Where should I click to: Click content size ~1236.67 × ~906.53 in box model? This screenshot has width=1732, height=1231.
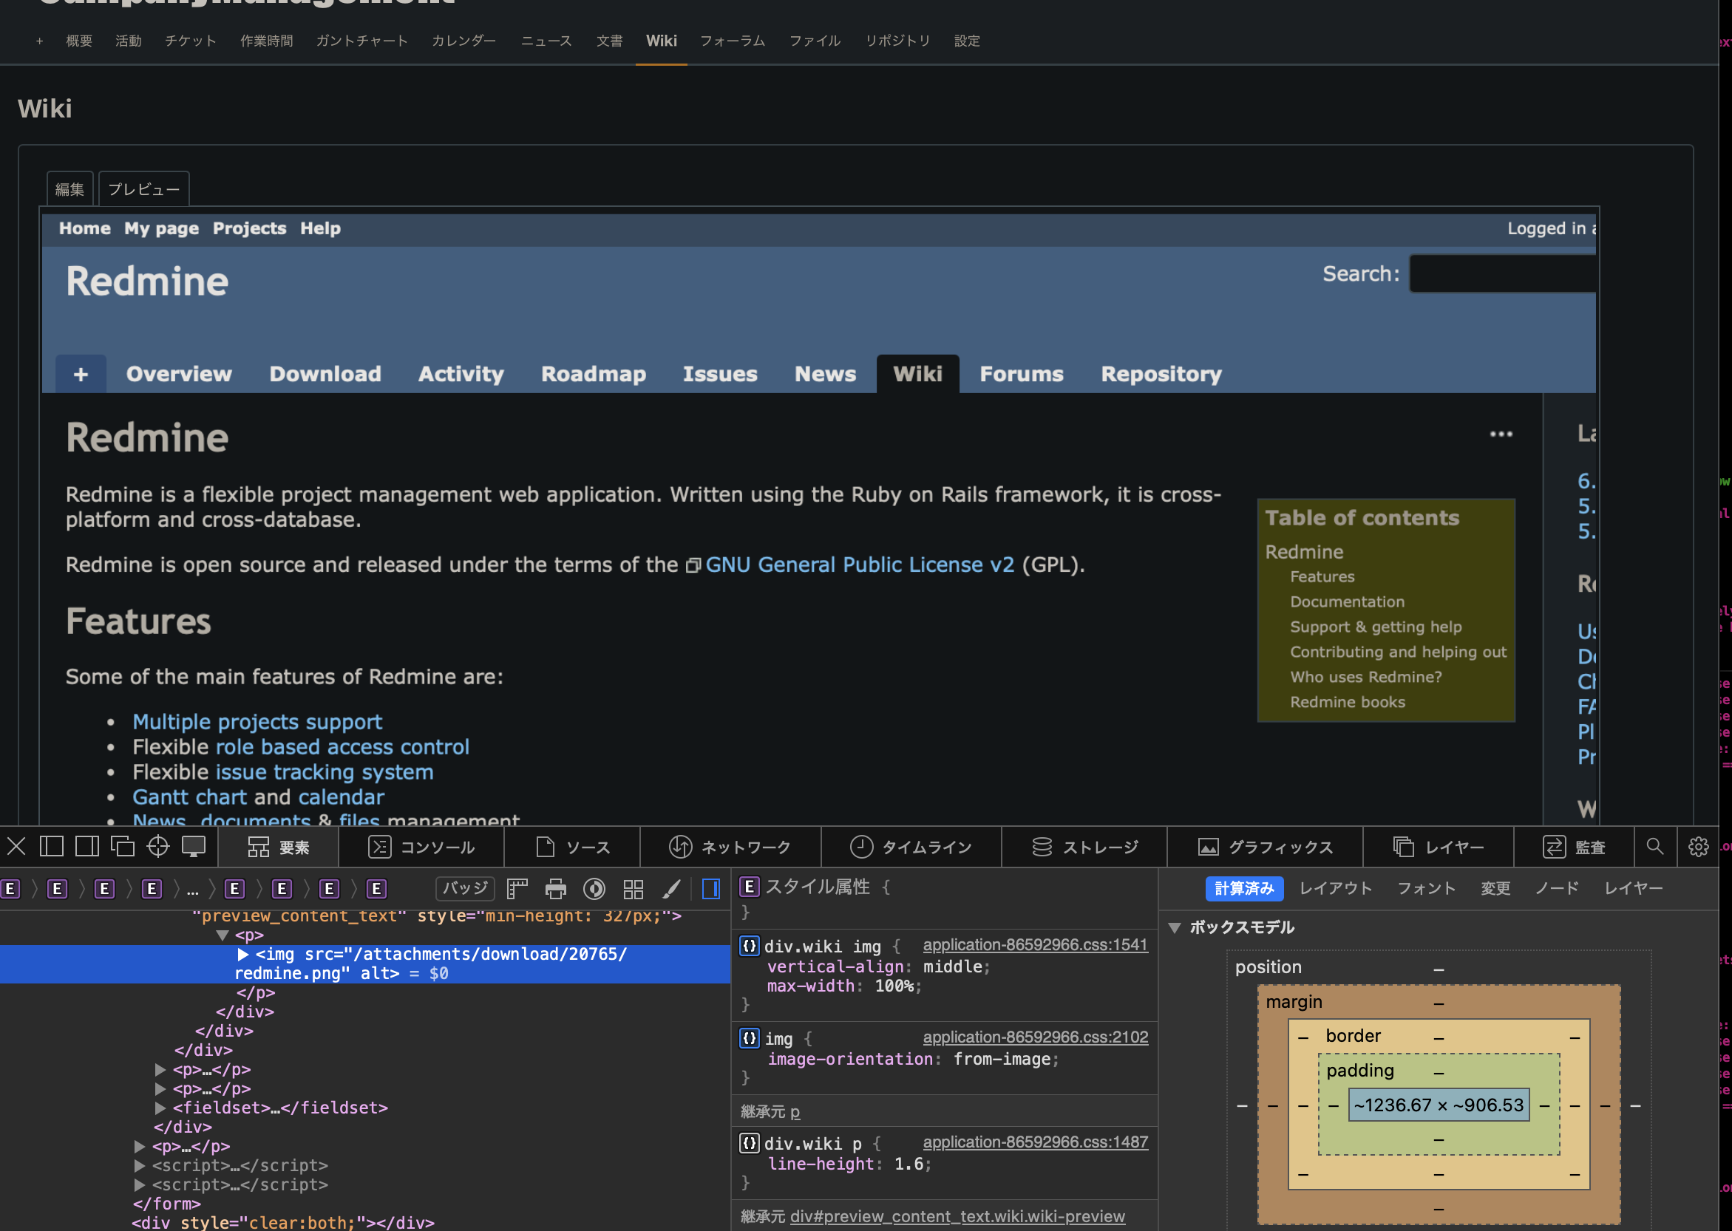1439,1105
